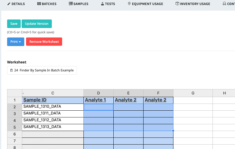The height and width of the screenshot is (149, 235).
Task: Save the worksheet
Action: tap(14, 24)
